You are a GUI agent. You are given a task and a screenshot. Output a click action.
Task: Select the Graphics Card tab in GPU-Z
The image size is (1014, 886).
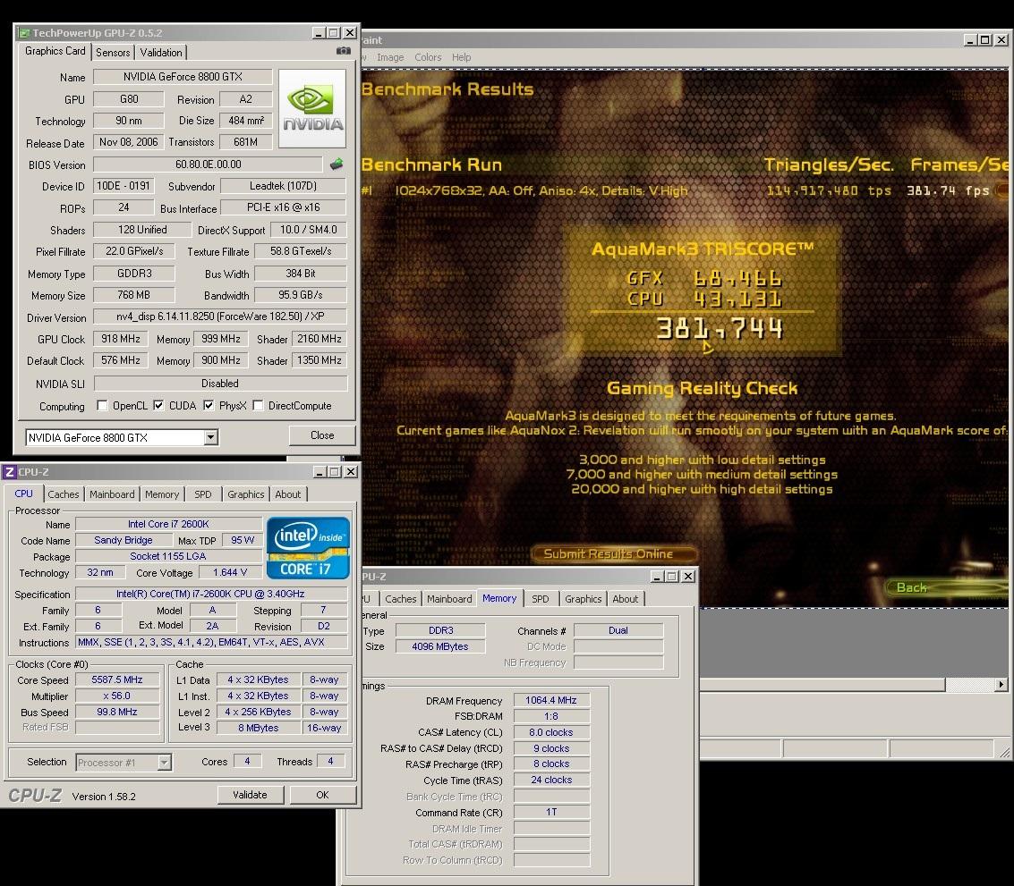[x=55, y=51]
